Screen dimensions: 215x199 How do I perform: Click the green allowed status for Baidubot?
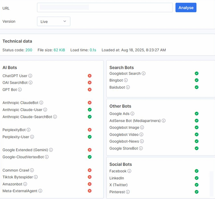pos(197,87)
